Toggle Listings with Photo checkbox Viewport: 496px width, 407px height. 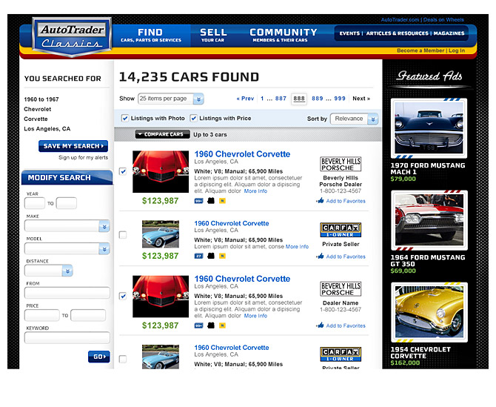(124, 119)
